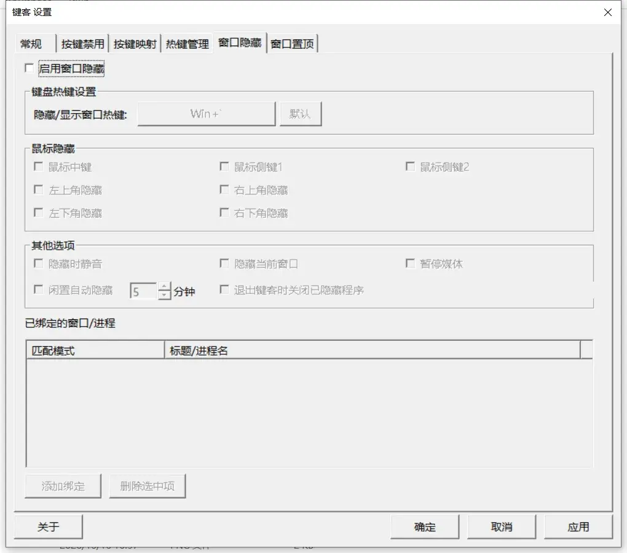Viewport: 627px width, 553px height.
Task: Apply settings with 应用 button
Action: pos(578,527)
